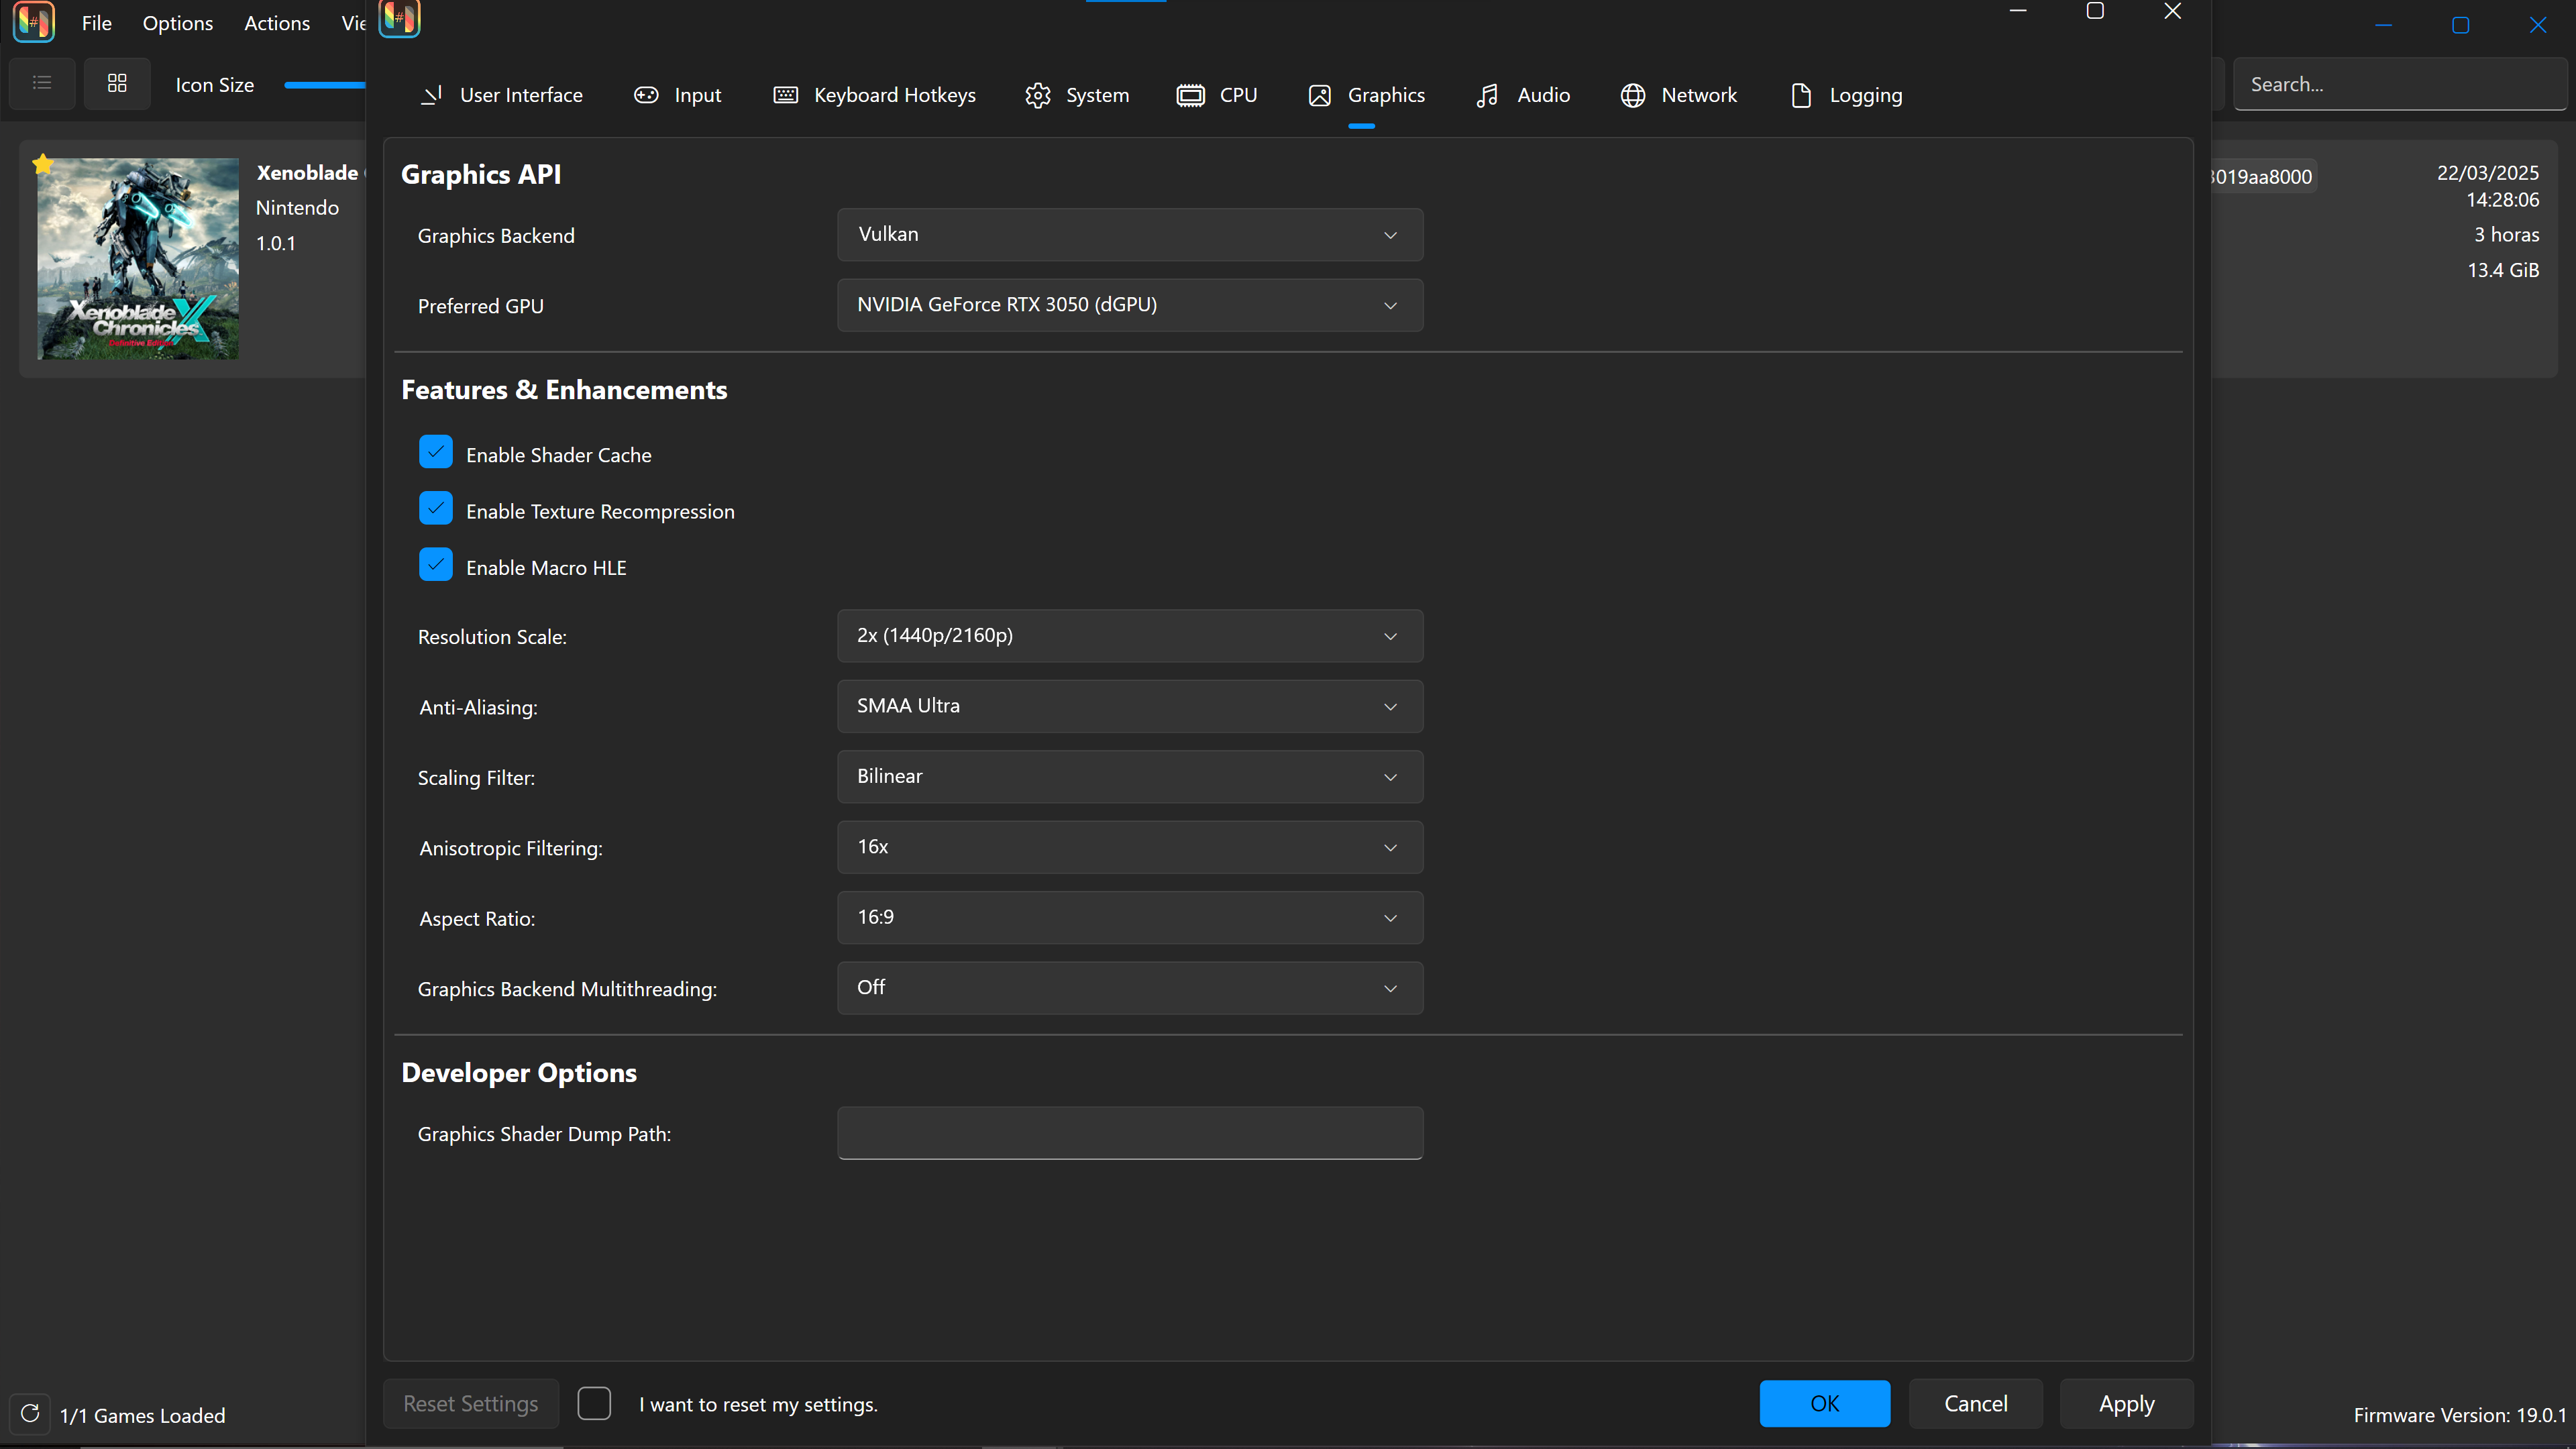Click the Firmware Version 19.0.1 text

(x=2460, y=1415)
